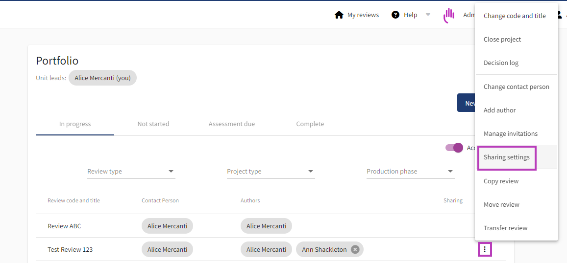Toggle the purple switch above filters
The height and width of the screenshot is (263, 567).
tap(454, 148)
